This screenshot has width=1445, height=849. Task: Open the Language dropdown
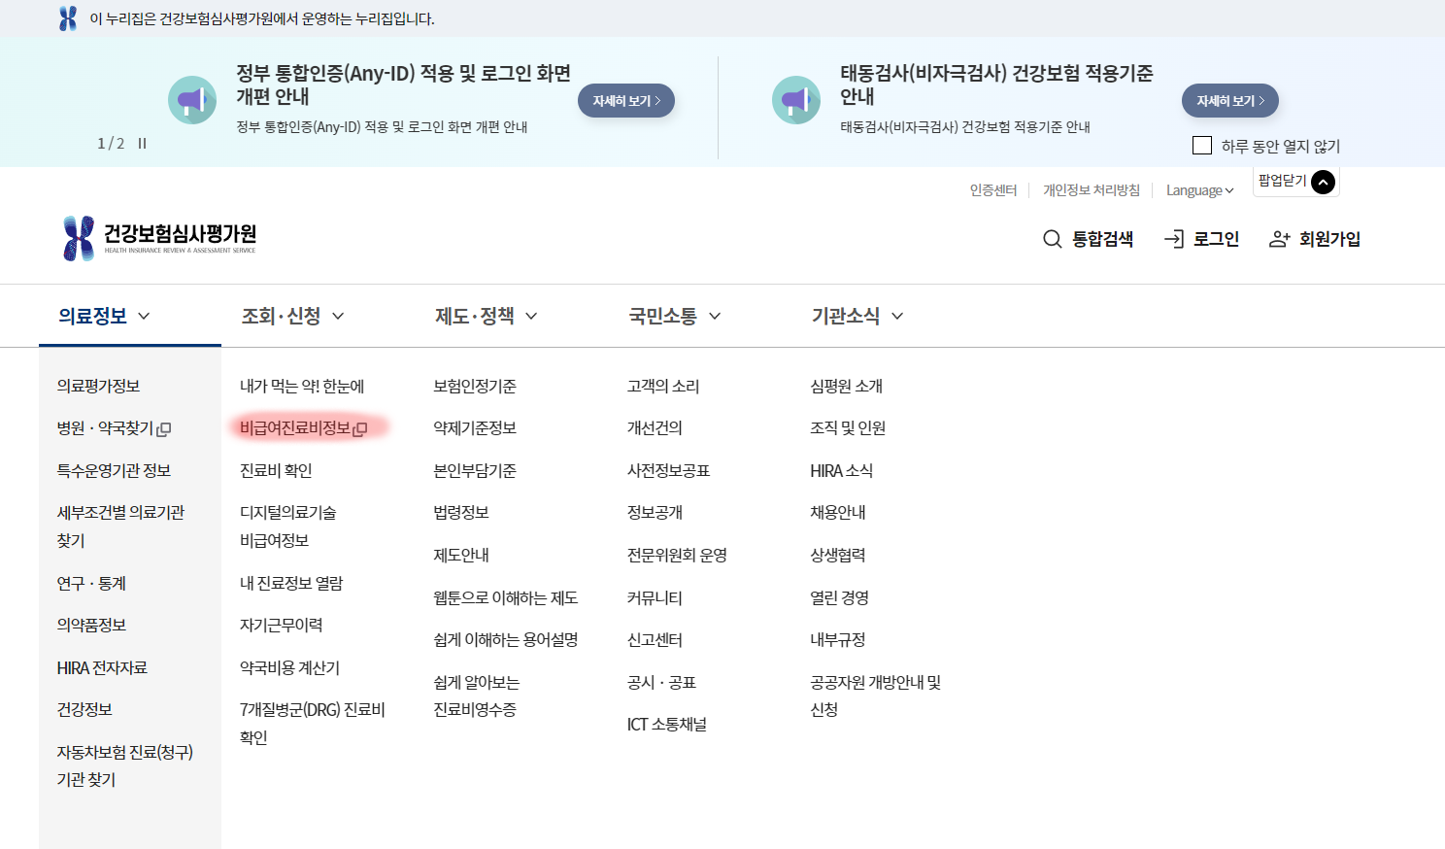[1199, 190]
